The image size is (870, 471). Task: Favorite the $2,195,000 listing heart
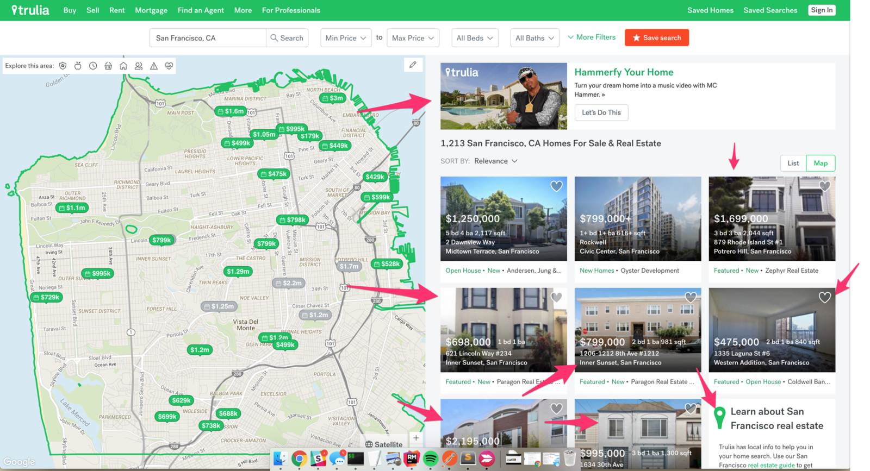pos(556,409)
